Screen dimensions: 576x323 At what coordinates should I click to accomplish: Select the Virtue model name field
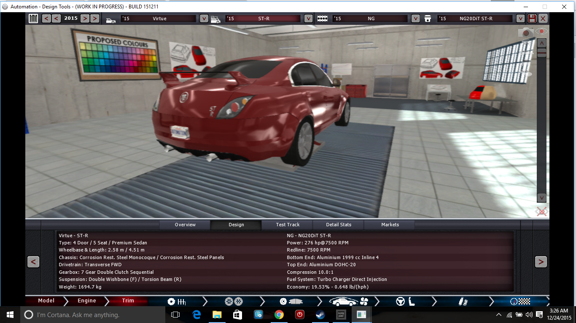(159, 19)
